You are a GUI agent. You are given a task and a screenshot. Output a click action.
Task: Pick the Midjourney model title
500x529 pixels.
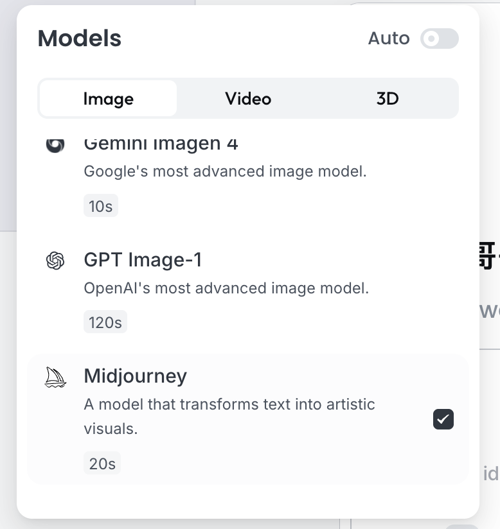(x=135, y=376)
